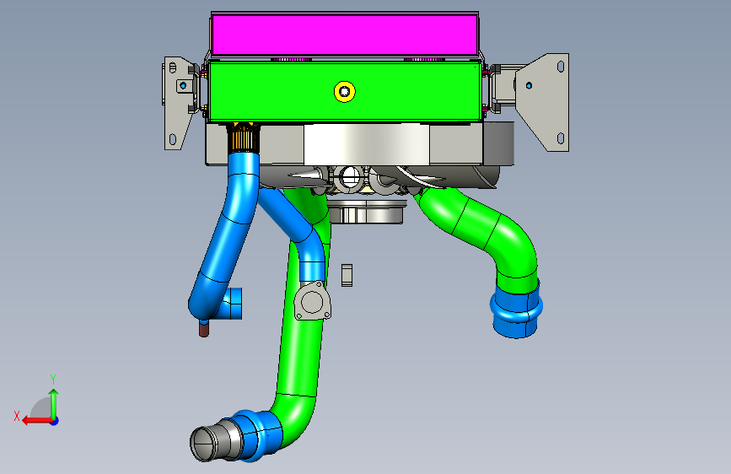This screenshot has height=474, width=731.
Task: Click the "Y" axis label
Action: coord(53,379)
